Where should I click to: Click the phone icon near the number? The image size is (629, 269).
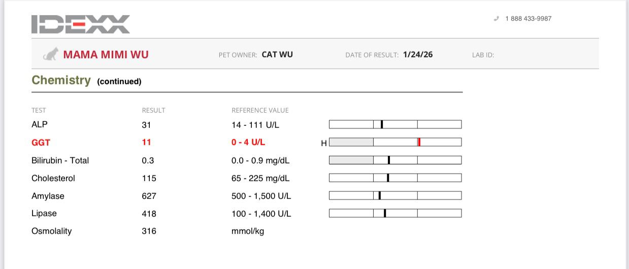(x=496, y=19)
